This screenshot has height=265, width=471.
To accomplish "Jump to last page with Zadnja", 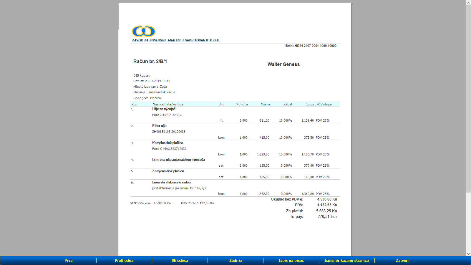I will tap(235, 260).
